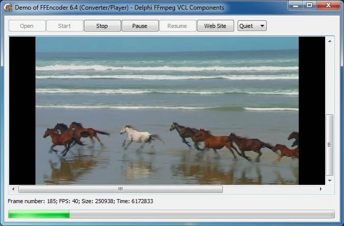Click the Resume button
The image size is (344, 226).
click(x=178, y=26)
